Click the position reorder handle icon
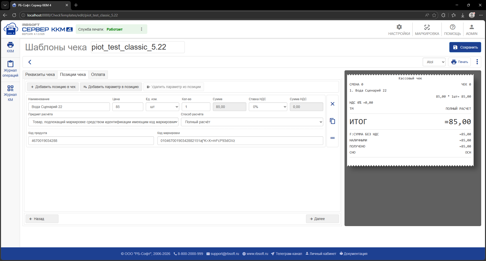The height and width of the screenshot is (261, 486). click(333, 138)
